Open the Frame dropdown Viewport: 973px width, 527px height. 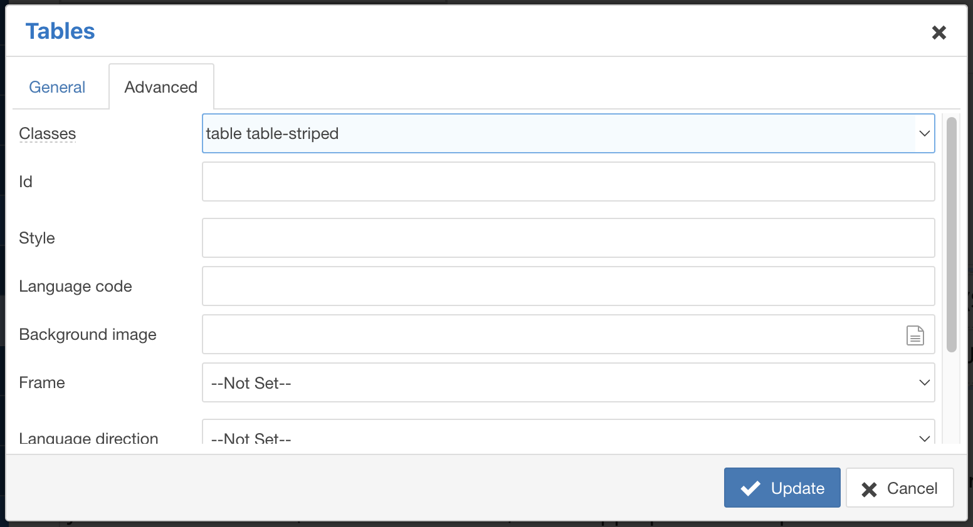[x=569, y=382]
